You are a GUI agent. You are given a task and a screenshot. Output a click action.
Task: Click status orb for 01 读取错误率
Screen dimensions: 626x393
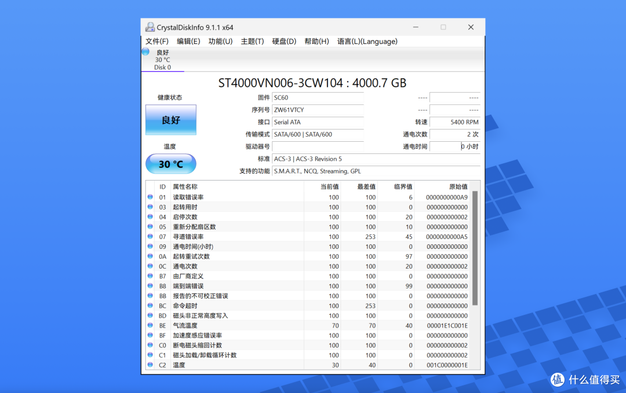tap(150, 197)
